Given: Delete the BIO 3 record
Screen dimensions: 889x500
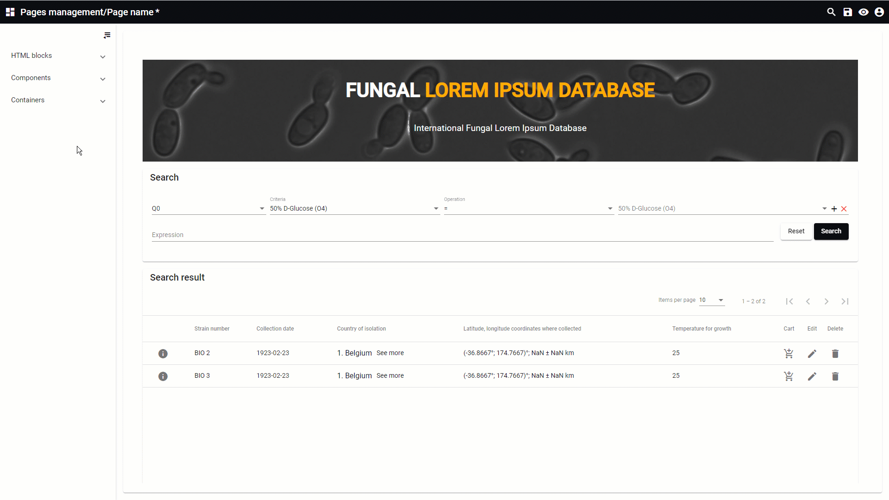Looking at the screenshot, I should [x=835, y=376].
